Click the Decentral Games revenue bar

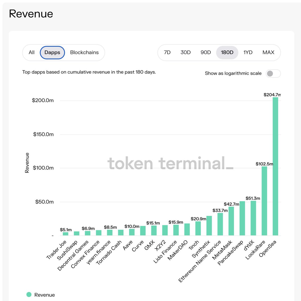click(88, 233)
